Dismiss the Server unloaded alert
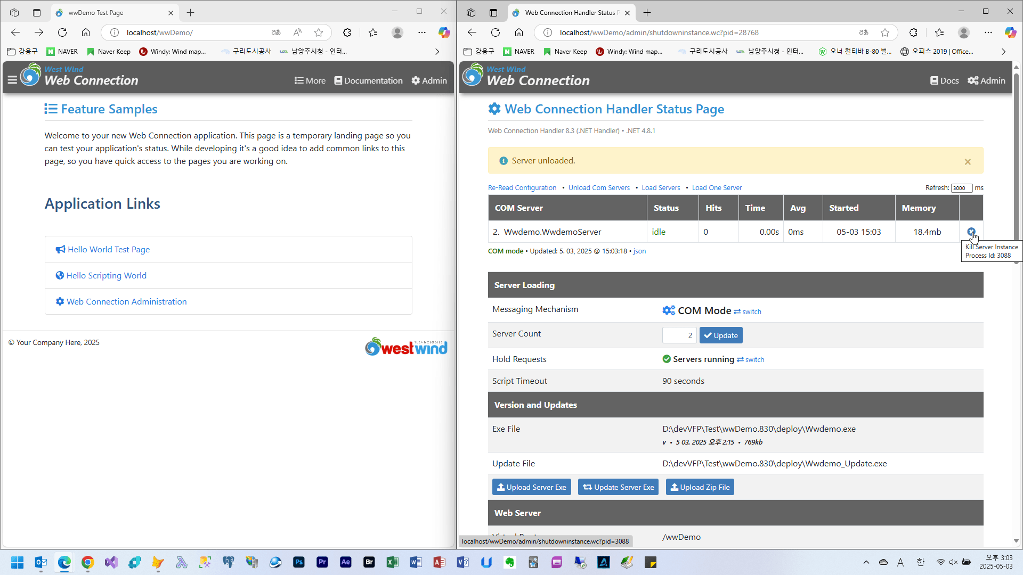This screenshot has height=575, width=1023. pyautogui.click(x=968, y=162)
